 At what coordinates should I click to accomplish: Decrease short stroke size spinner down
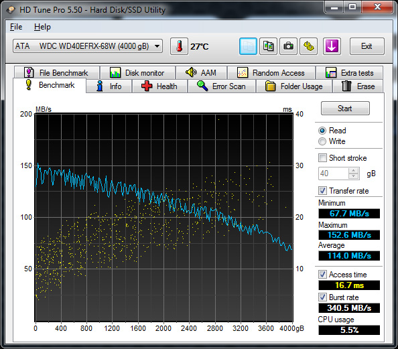click(x=353, y=176)
